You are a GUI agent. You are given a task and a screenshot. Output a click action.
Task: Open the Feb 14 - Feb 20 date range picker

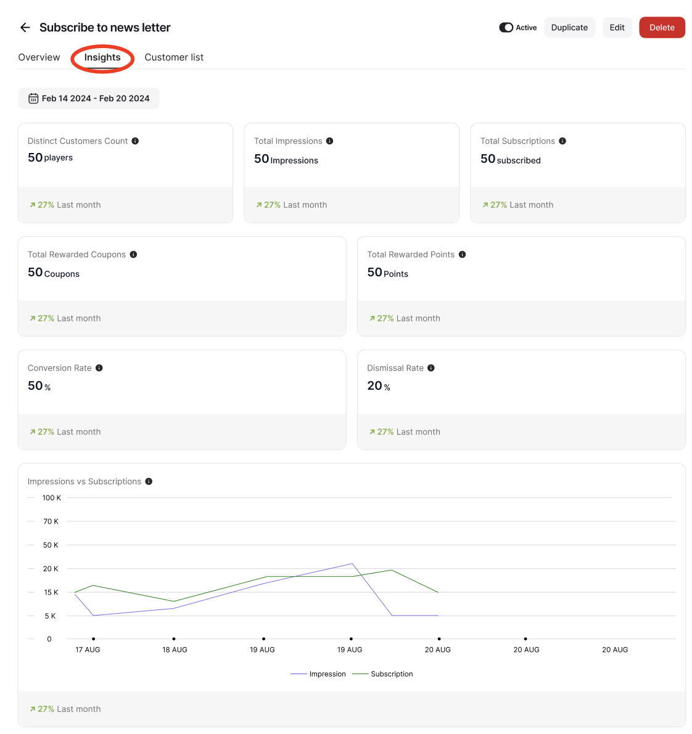pyautogui.click(x=88, y=98)
